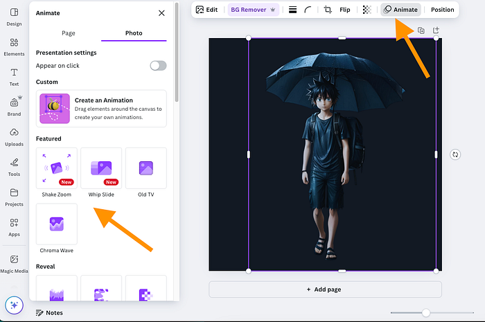The width and height of the screenshot is (485, 322).
Task: Open the Magic Media sidebar panel
Action: click(x=14, y=264)
